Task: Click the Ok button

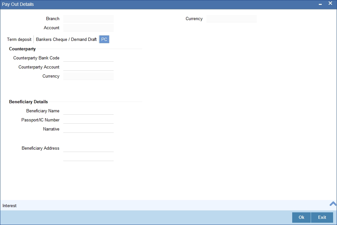Action: point(301,217)
